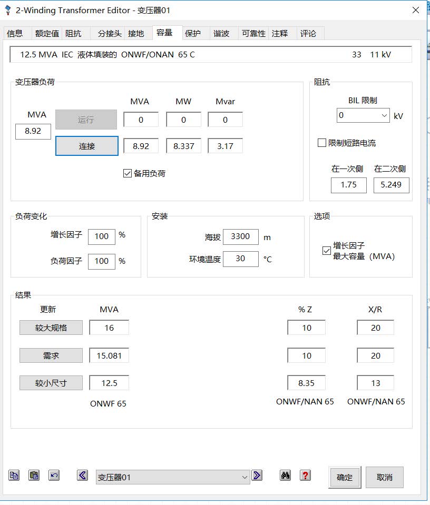This screenshot has width=430, height=505.
Task: Click the 确定 button to confirm
Action: coord(345,477)
